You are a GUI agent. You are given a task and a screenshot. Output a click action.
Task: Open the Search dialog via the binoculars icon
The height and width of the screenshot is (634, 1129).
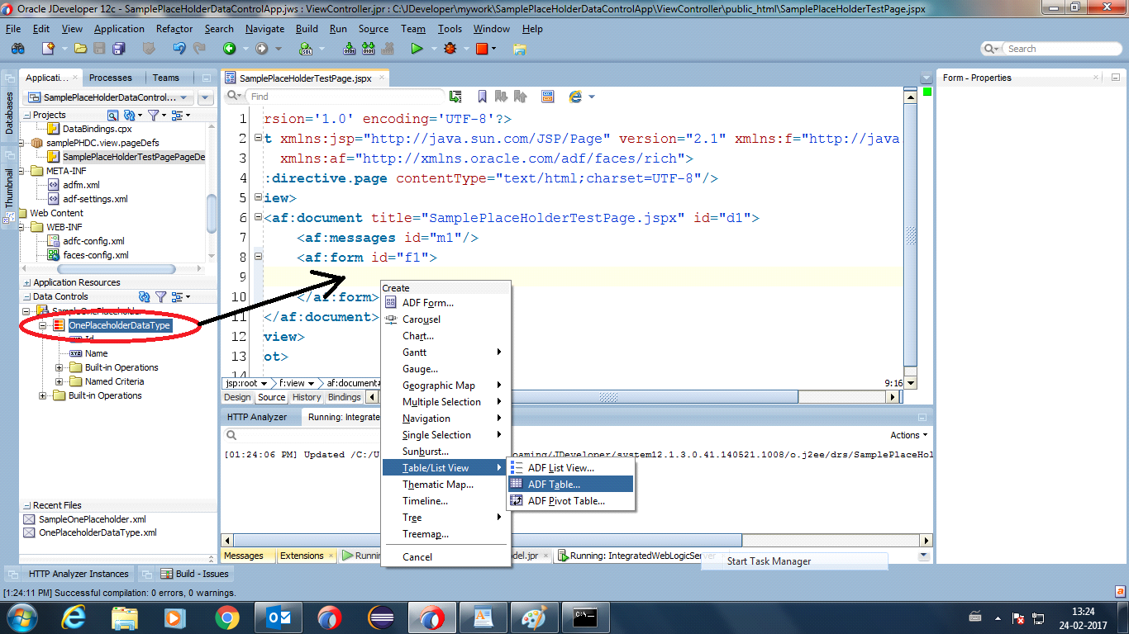pyautogui.click(x=17, y=49)
